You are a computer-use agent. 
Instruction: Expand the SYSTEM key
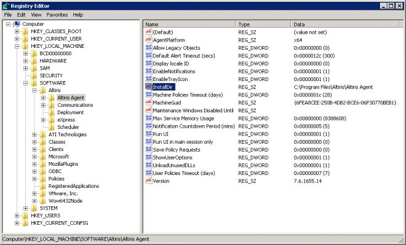pyautogui.click(x=25, y=208)
